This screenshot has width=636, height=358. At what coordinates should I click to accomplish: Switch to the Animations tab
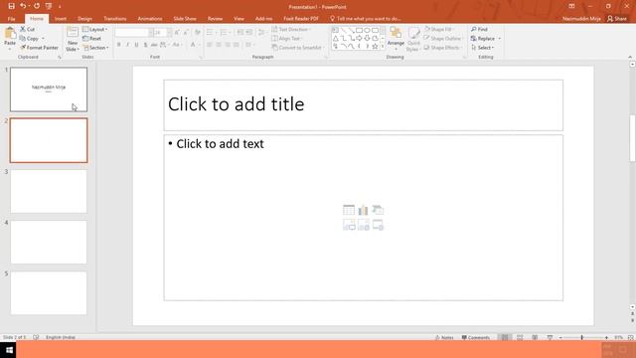pyautogui.click(x=150, y=19)
